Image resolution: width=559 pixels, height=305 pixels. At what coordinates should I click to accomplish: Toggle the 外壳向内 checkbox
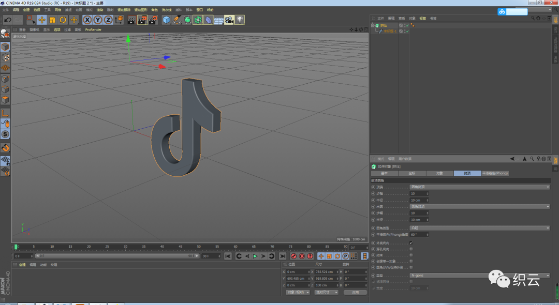(411, 243)
